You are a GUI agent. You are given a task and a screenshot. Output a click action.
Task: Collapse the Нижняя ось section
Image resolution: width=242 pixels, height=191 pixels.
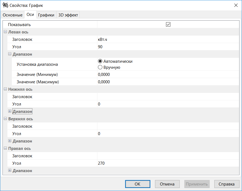(5, 89)
